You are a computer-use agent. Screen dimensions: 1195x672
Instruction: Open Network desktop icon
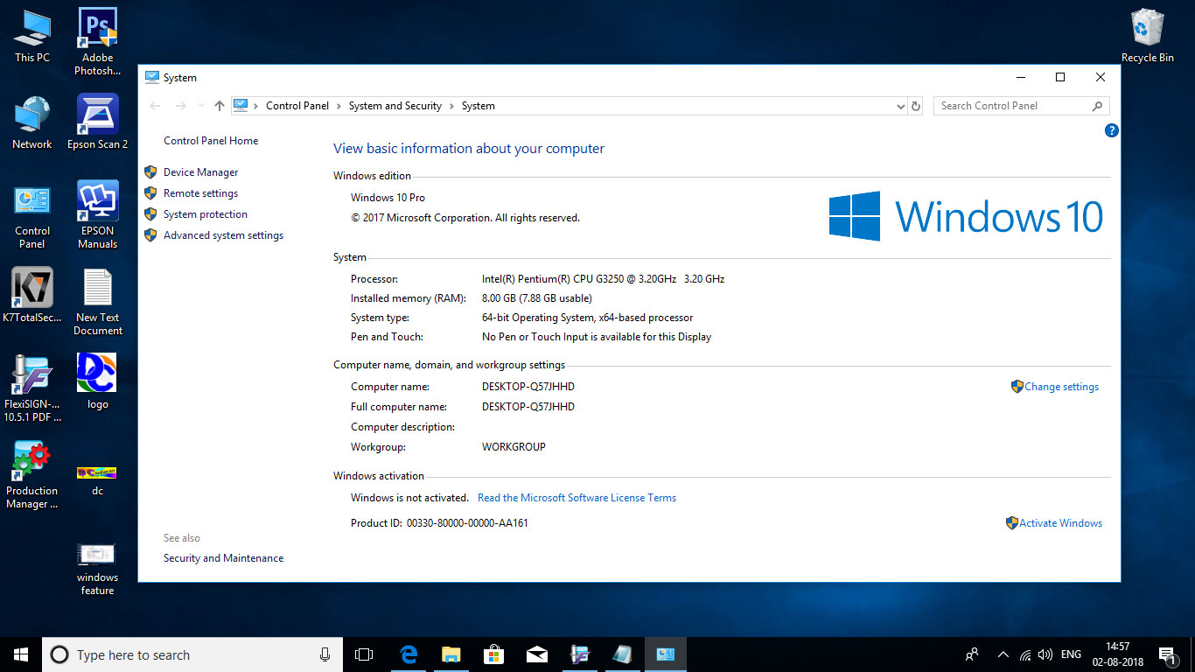32,123
